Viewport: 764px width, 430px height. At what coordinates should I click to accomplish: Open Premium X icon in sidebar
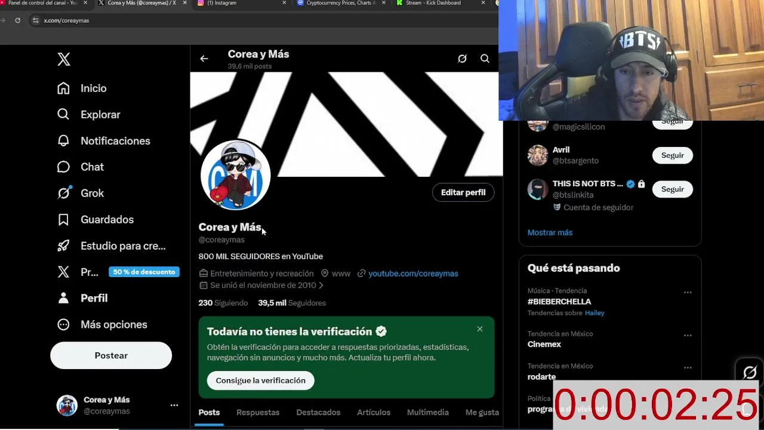coord(63,272)
